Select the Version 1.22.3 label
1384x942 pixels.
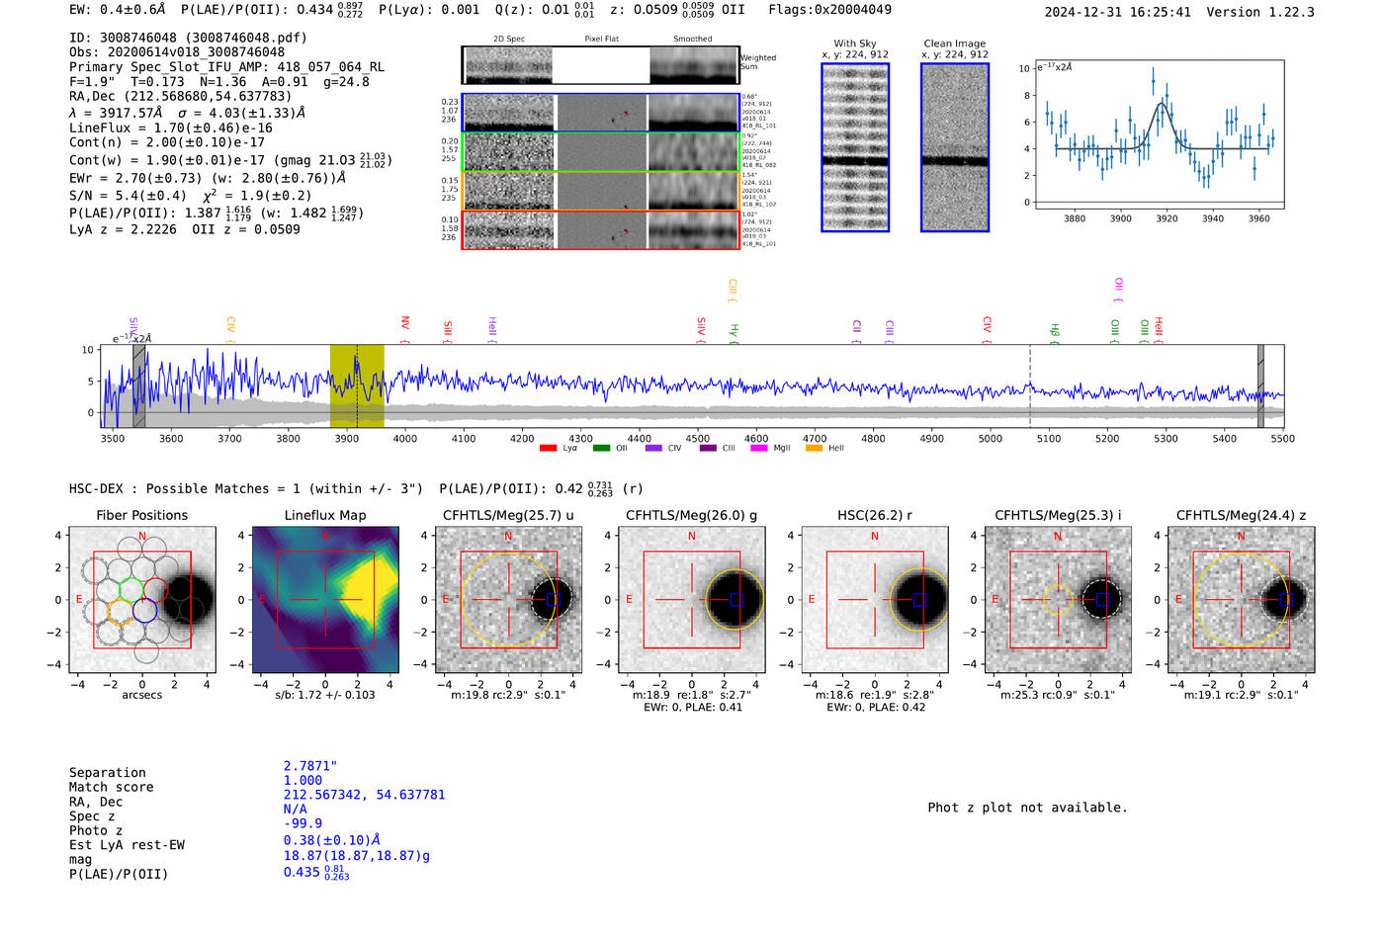(x=1260, y=12)
